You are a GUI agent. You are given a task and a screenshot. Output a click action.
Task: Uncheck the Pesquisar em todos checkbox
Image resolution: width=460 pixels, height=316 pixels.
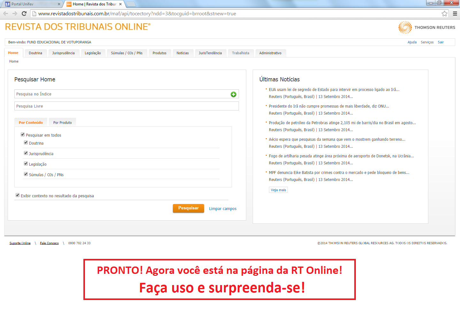click(23, 135)
